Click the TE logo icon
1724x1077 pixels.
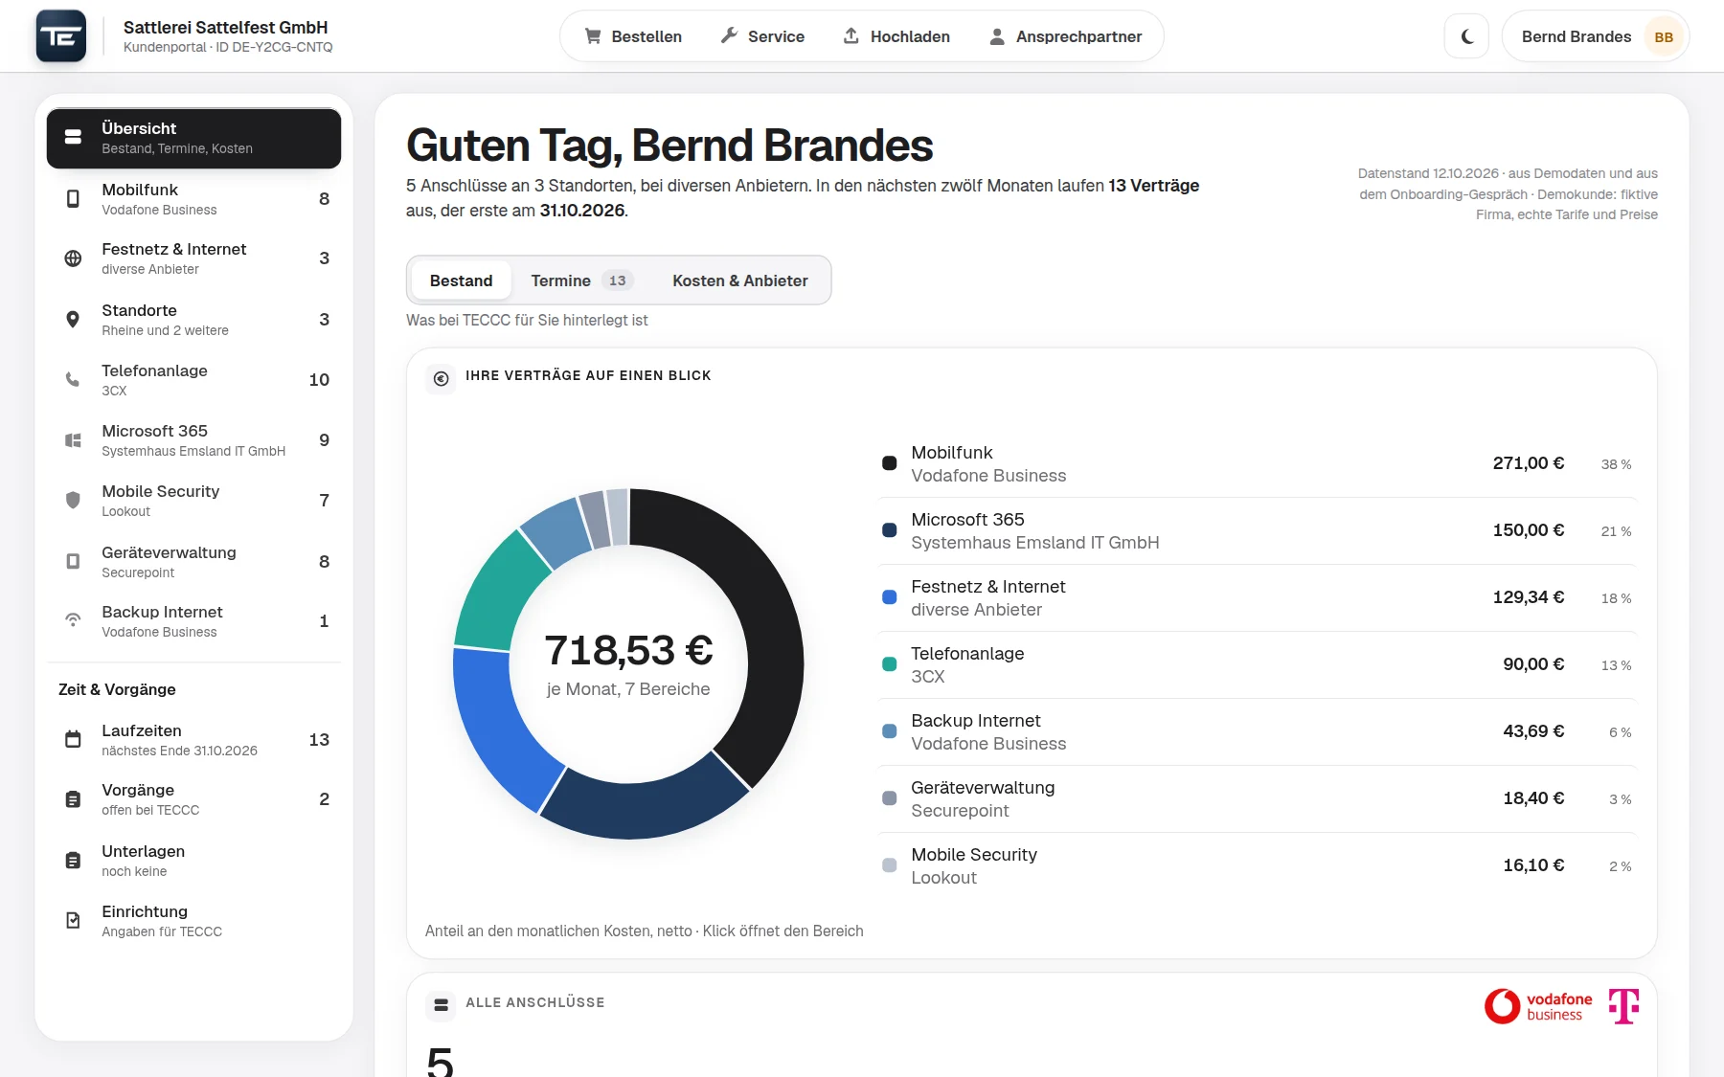click(61, 36)
